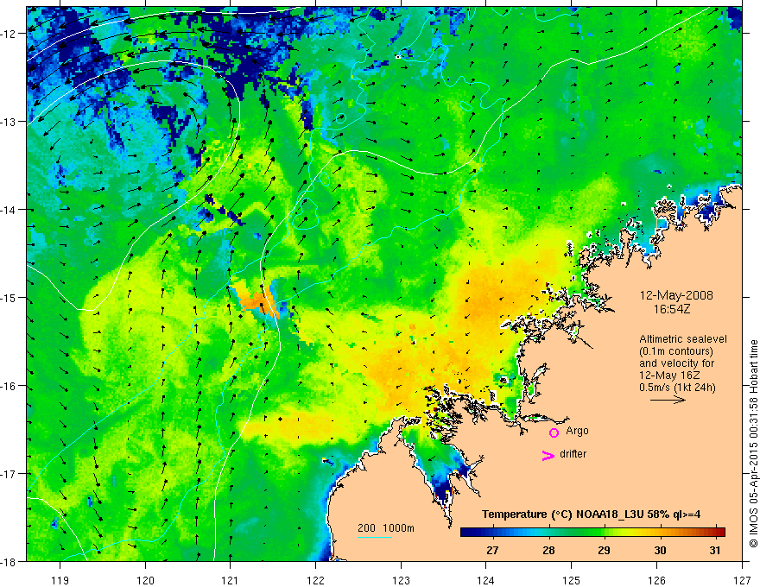Viewport: 760px width, 587px height.
Task: Click the longitude 124 axis label
Action: pyautogui.click(x=486, y=580)
